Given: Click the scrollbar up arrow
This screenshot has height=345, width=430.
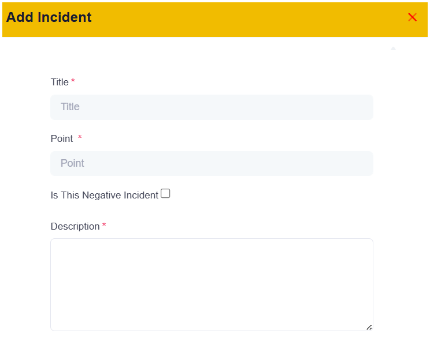Looking at the screenshot, I should pos(393,48).
